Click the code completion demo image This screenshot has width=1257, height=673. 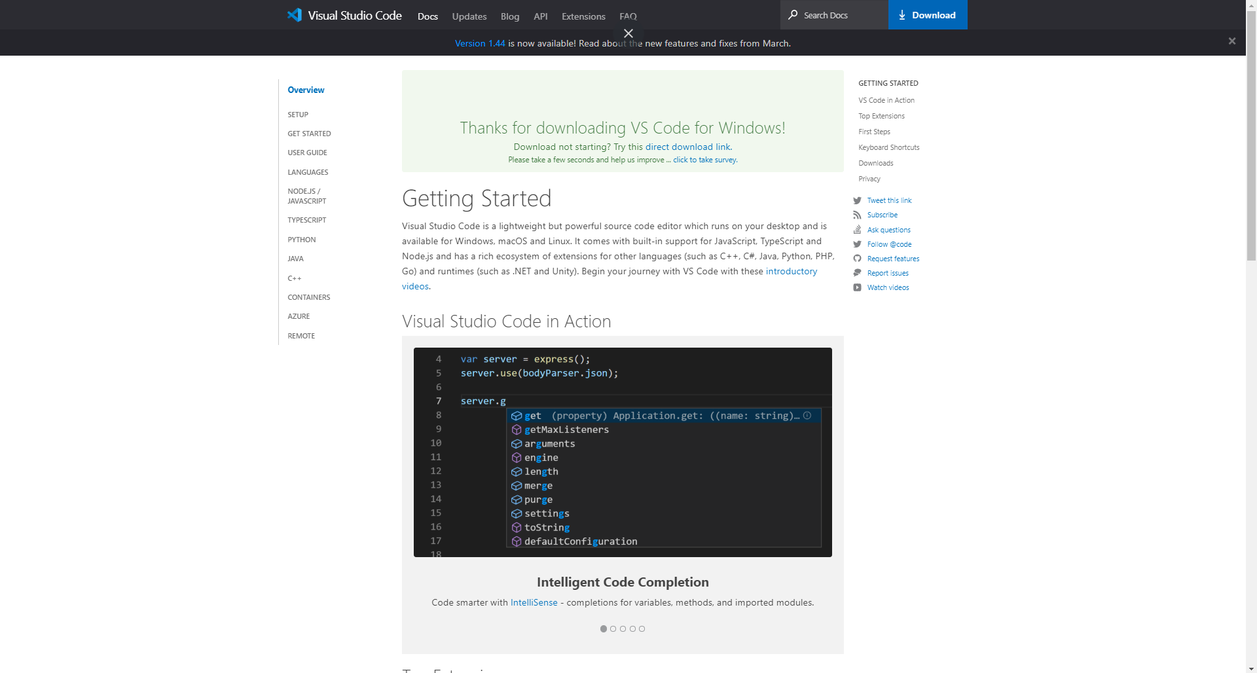[x=623, y=452]
